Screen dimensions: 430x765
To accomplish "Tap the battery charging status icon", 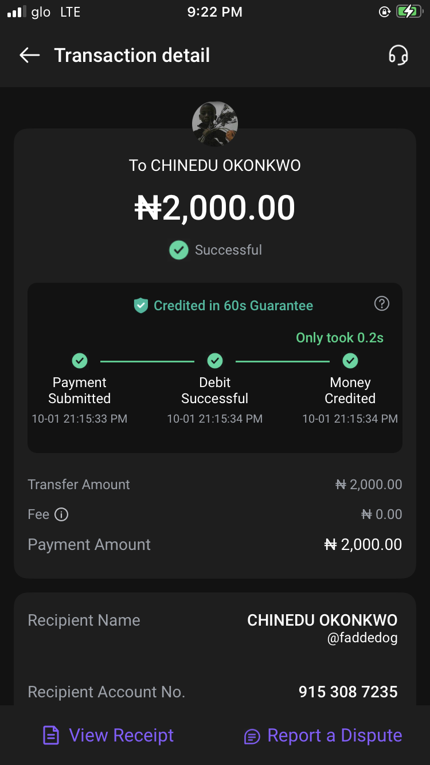I will coord(409,12).
